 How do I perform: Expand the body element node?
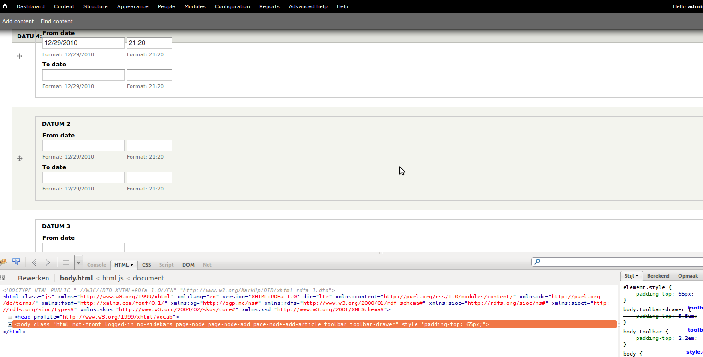coord(10,325)
